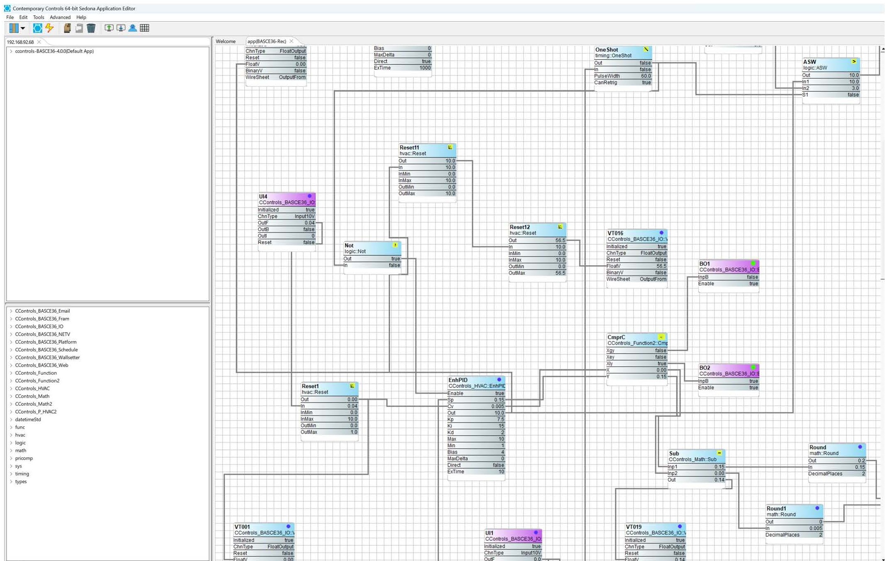Expand the ccontrols-BASCE36-4.0.0 tree node
Screen dimensions: 885x561
pyautogui.click(x=11, y=51)
